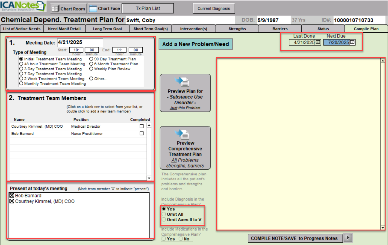The image size is (388, 245).
Task: Switch to the Long Term Goal tab
Action: pos(107,29)
